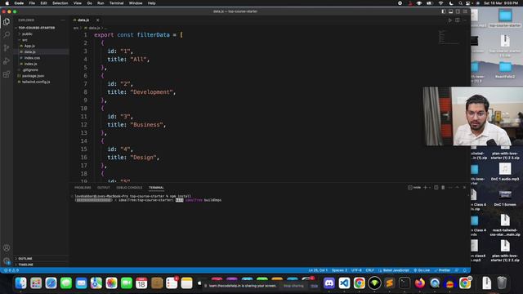The height and width of the screenshot is (294, 523).
Task: Open Wi-Fi status in the menu bar
Action: point(440,3)
